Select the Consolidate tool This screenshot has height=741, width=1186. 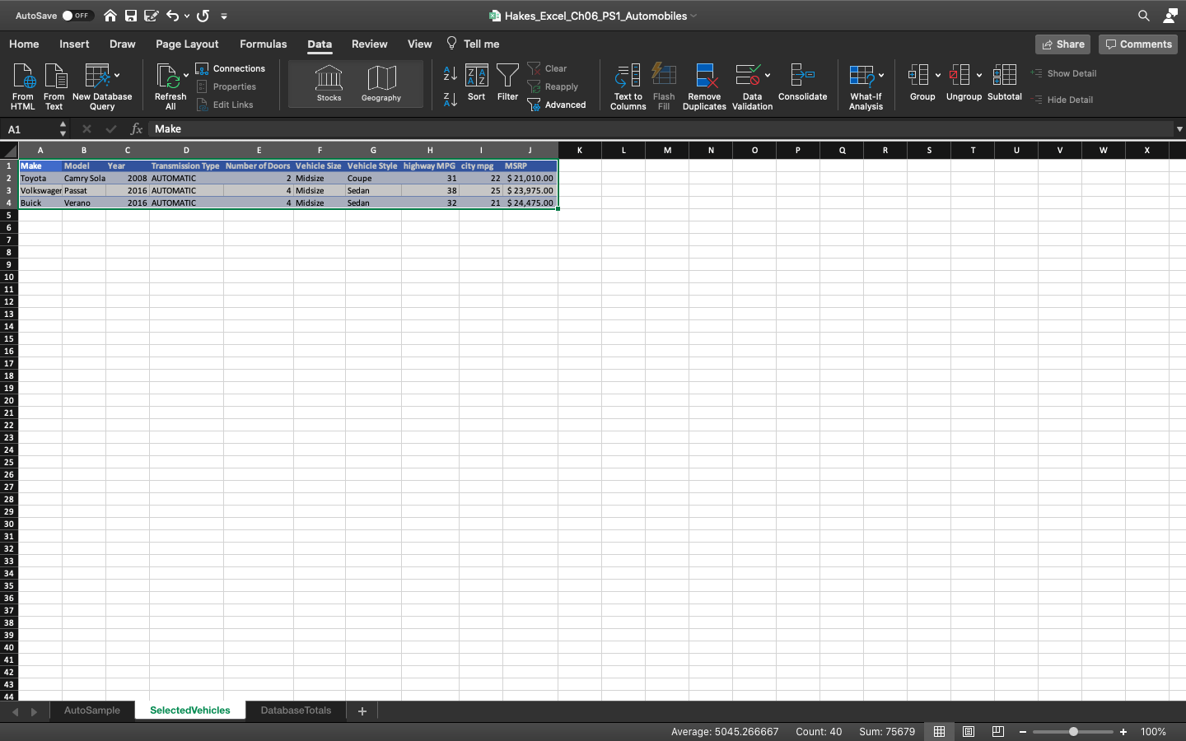click(803, 86)
